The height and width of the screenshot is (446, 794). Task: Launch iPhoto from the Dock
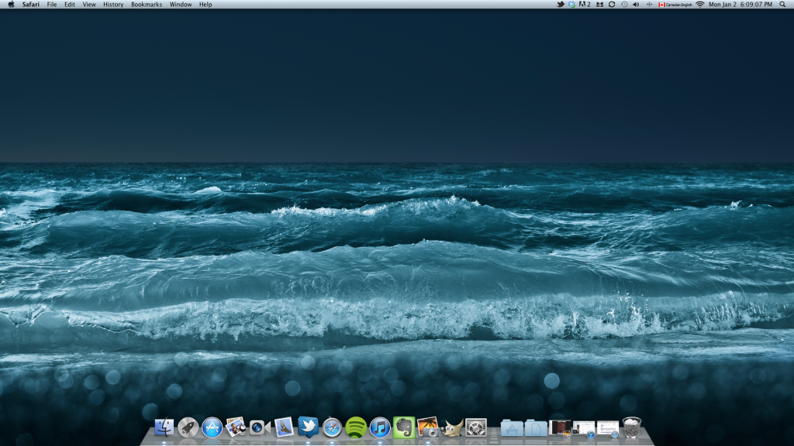[x=428, y=427]
